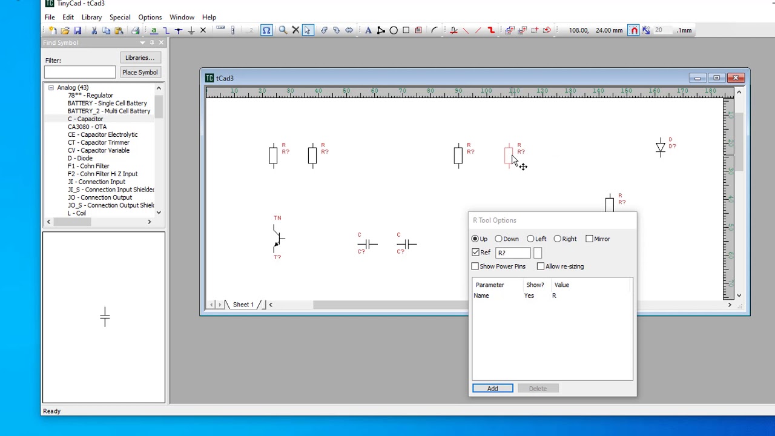Click symbol list scroll up arrow

pyautogui.click(x=159, y=88)
